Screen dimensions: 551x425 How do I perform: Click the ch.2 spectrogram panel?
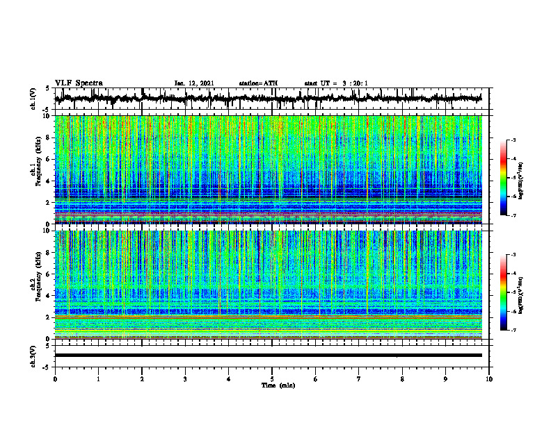tap(268, 285)
